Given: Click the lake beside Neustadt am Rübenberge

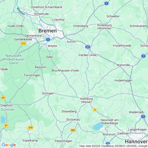Looking at the screenshot, I should tap(98, 127).
